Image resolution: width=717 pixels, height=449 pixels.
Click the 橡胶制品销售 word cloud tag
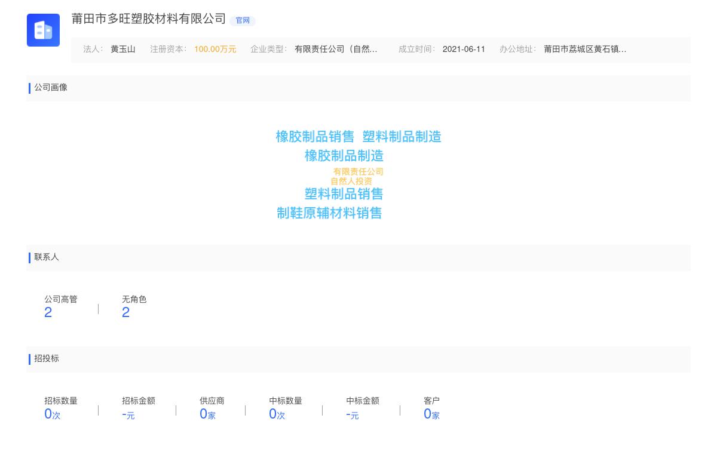[x=315, y=137]
